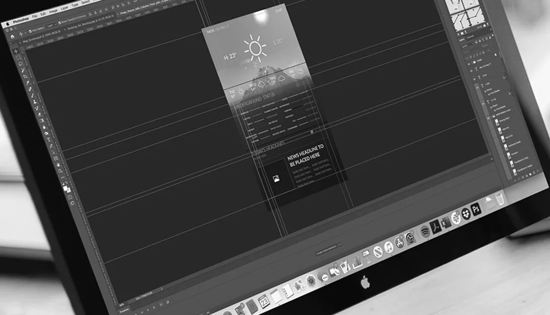Image resolution: width=550 pixels, height=315 pixels.
Task: Click the foreground color swatch
Action: [65, 188]
